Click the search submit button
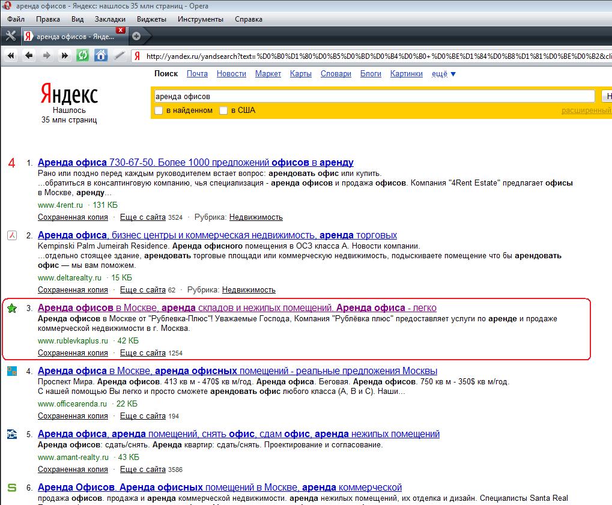The height and width of the screenshot is (505, 612). point(607,96)
